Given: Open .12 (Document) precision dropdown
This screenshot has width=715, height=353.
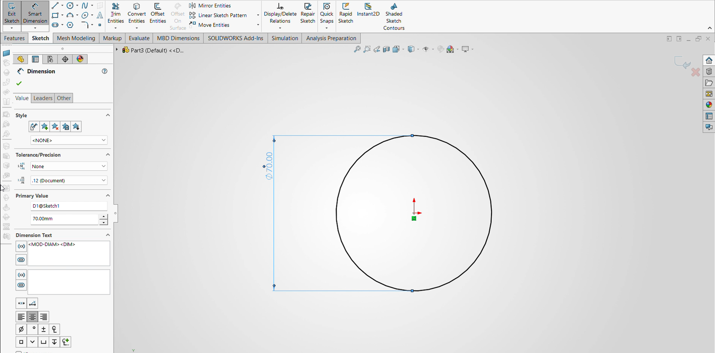Looking at the screenshot, I should 69,180.
